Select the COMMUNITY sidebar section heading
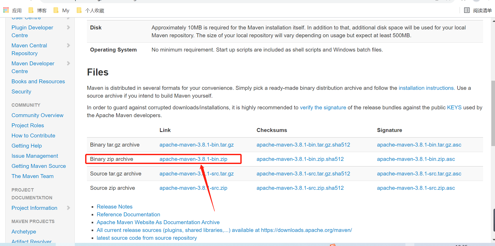The image size is (495, 246). (x=26, y=105)
